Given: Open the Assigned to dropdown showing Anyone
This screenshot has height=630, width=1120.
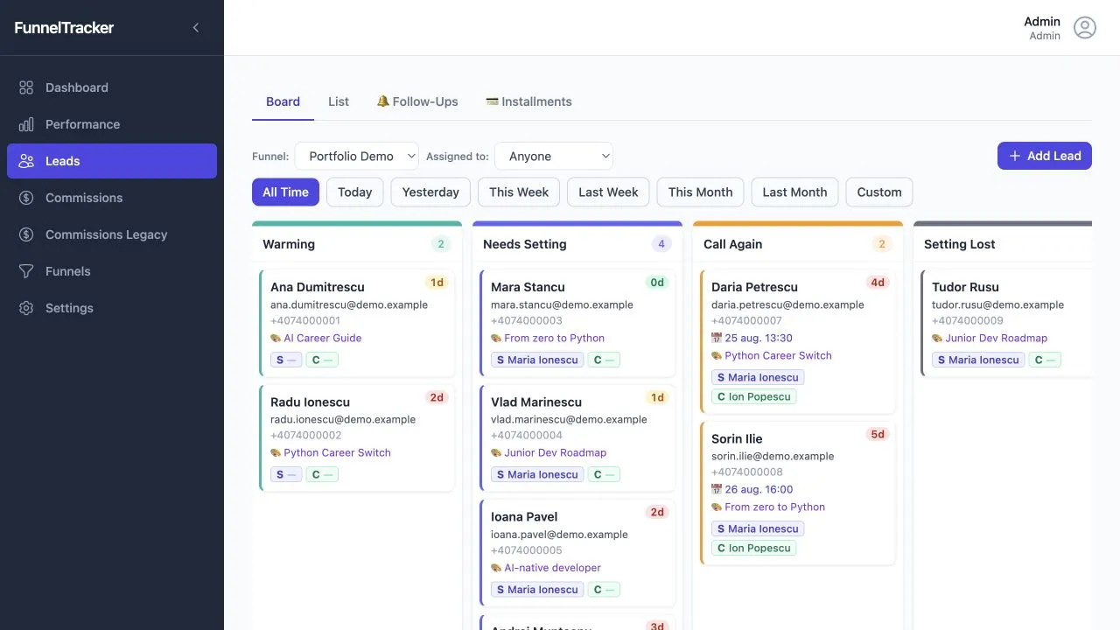Looking at the screenshot, I should pyautogui.click(x=554, y=156).
